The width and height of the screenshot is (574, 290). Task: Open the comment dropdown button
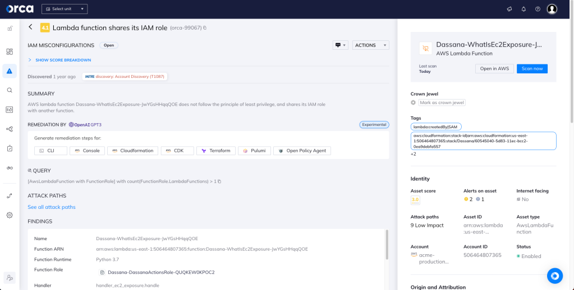341,45
